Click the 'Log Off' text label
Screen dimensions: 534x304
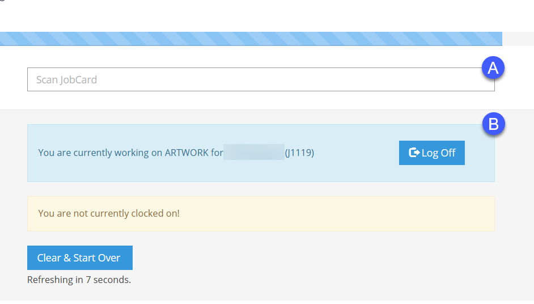click(x=438, y=153)
